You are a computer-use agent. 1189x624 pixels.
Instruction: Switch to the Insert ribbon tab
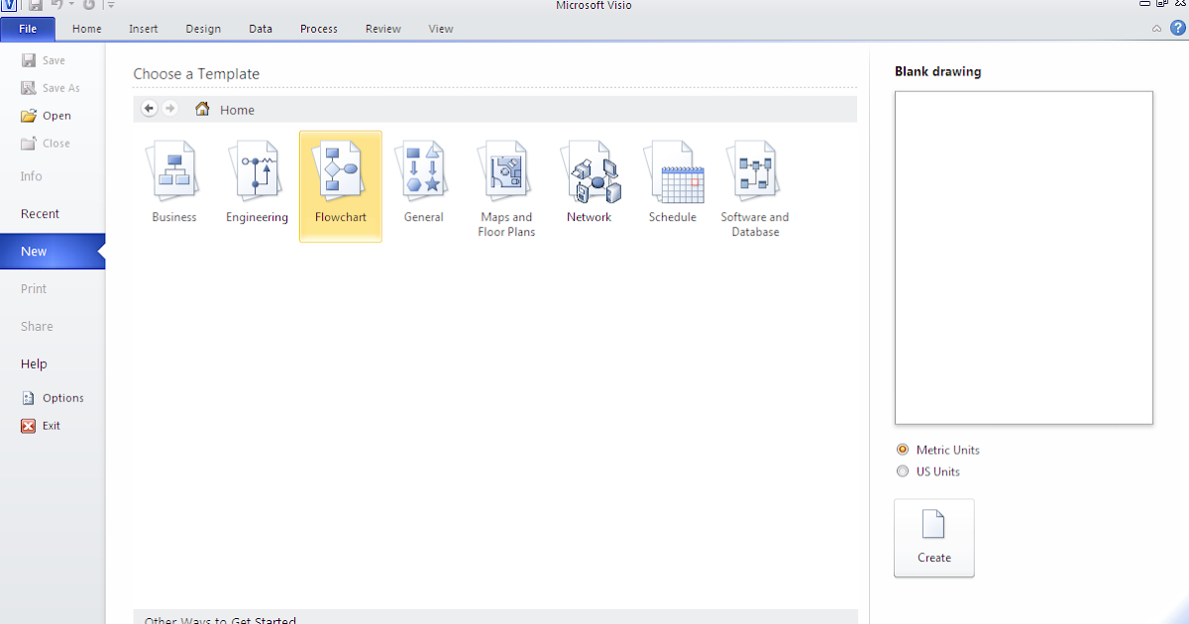pyautogui.click(x=144, y=29)
